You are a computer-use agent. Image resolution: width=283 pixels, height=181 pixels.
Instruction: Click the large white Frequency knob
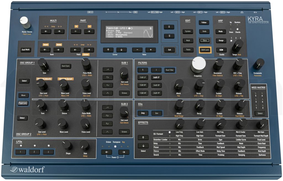(x=198, y=64)
